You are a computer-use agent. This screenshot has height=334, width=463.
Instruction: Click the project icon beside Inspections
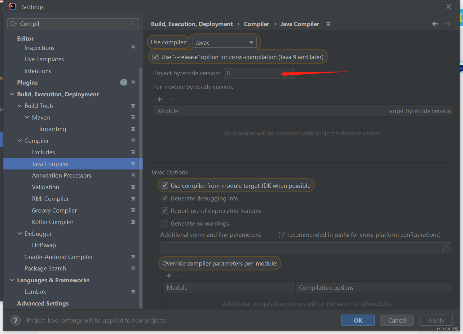[x=133, y=47]
